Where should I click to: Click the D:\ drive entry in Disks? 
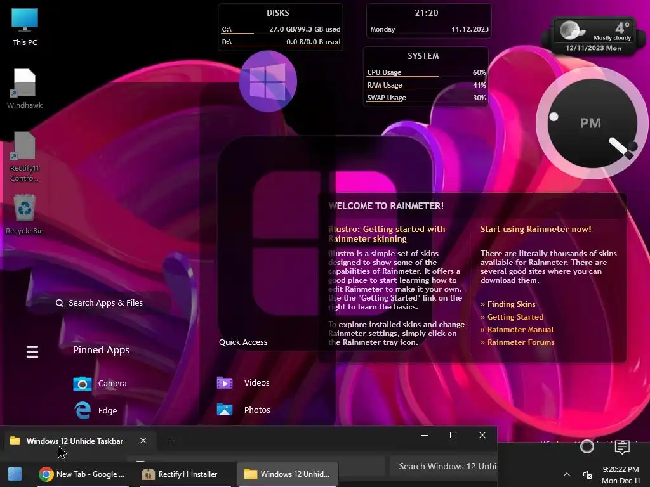coord(281,42)
